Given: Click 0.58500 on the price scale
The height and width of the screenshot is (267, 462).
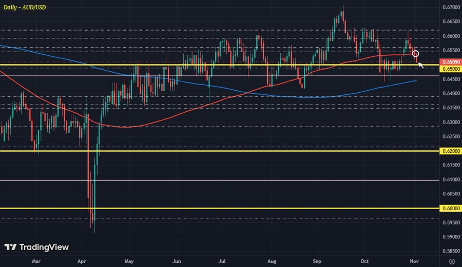Looking at the screenshot, I should pos(450,252).
